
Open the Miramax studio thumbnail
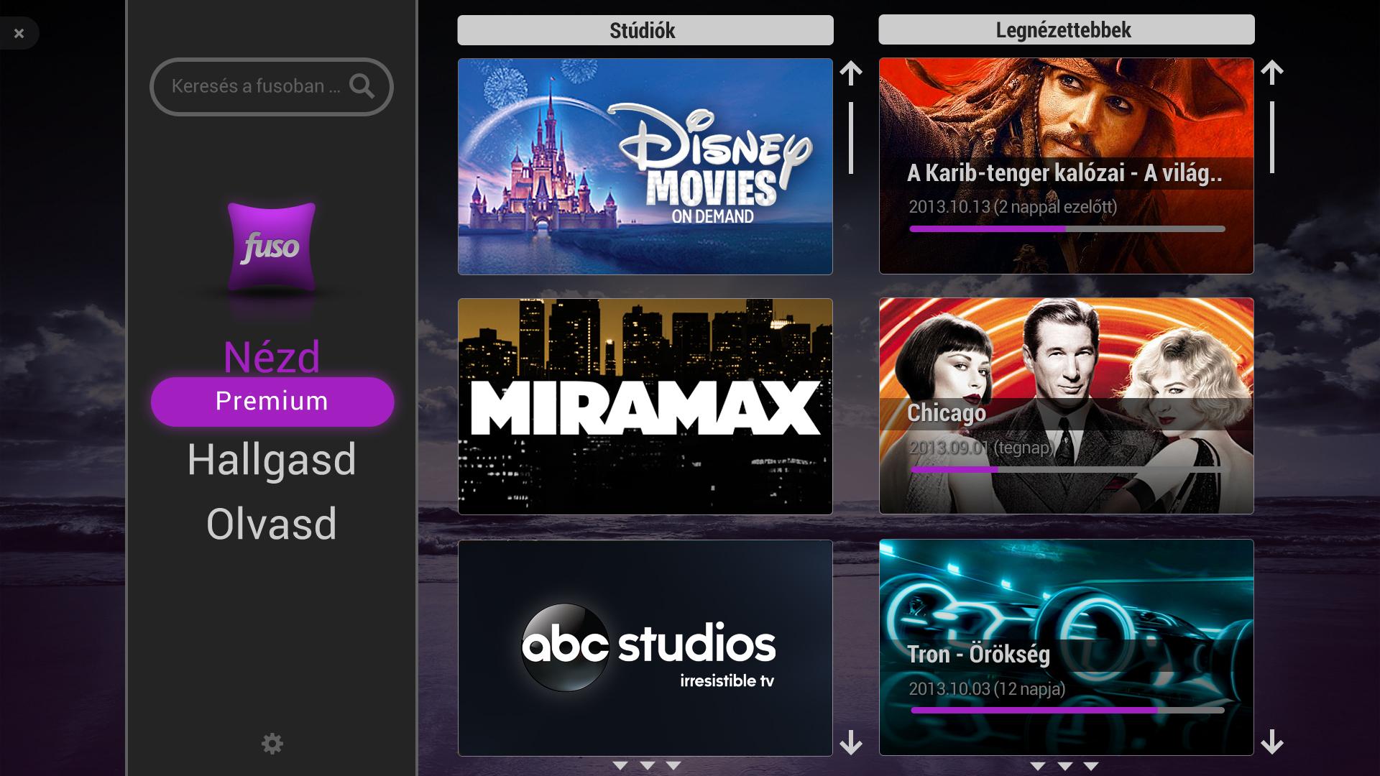[x=645, y=407]
